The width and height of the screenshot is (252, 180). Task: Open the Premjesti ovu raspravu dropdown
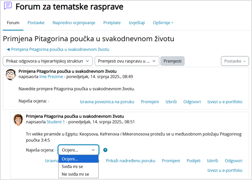[x=127, y=61]
